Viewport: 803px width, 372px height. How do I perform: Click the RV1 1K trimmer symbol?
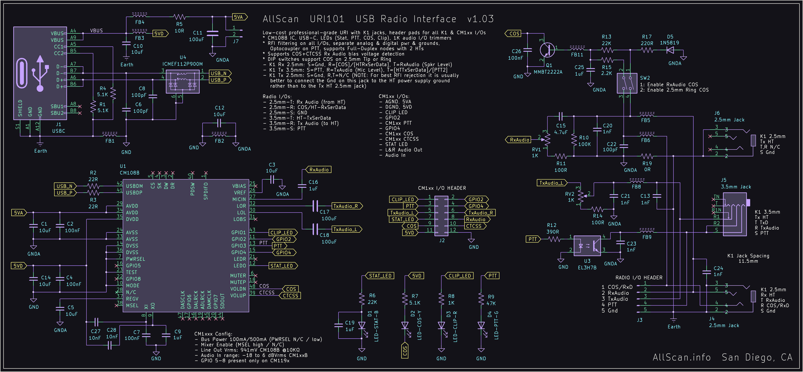547,140
